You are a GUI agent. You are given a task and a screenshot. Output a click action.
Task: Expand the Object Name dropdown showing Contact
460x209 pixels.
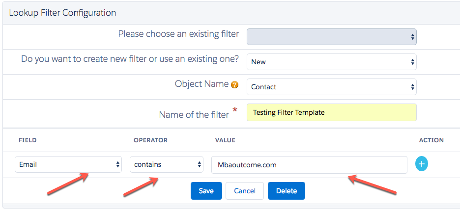tap(331, 87)
